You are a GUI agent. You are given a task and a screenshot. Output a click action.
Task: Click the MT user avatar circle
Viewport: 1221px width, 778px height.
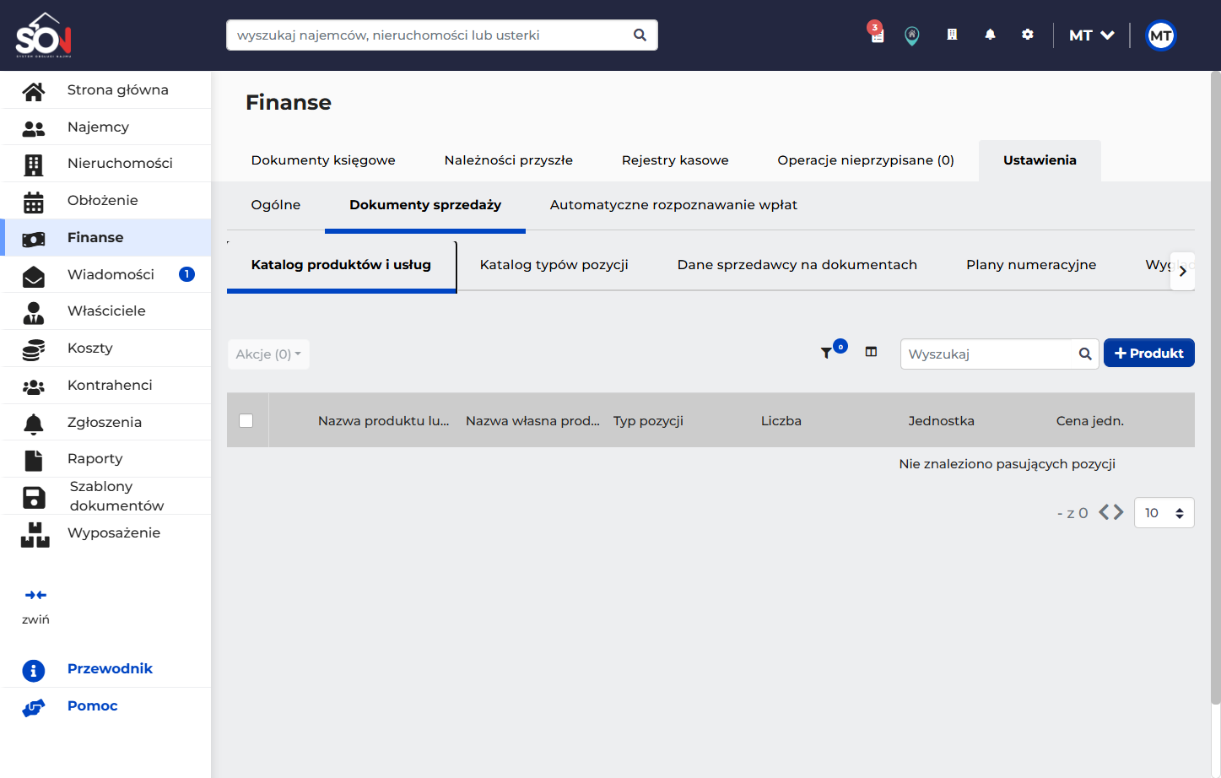point(1161,35)
